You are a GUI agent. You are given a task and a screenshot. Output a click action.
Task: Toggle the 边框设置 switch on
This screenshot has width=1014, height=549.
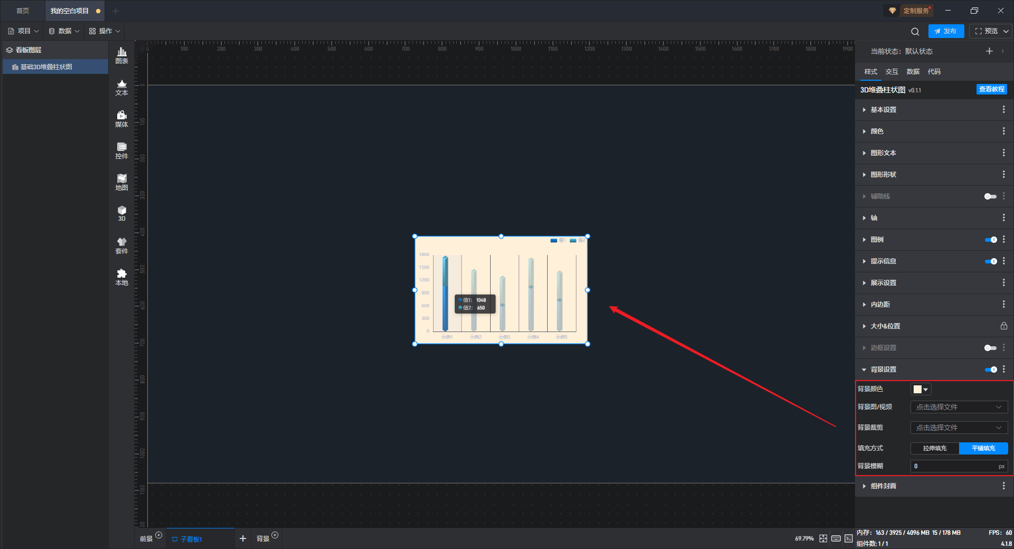[990, 348]
